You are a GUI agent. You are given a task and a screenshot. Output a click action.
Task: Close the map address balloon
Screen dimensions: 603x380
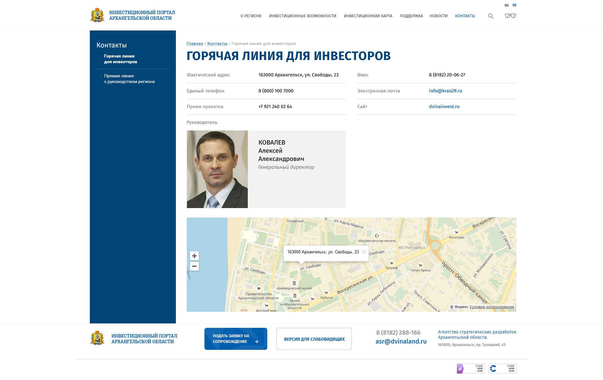pos(364,252)
